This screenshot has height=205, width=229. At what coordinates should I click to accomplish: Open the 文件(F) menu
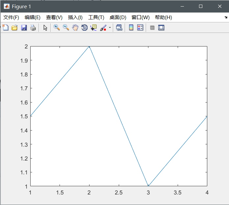(x=11, y=17)
